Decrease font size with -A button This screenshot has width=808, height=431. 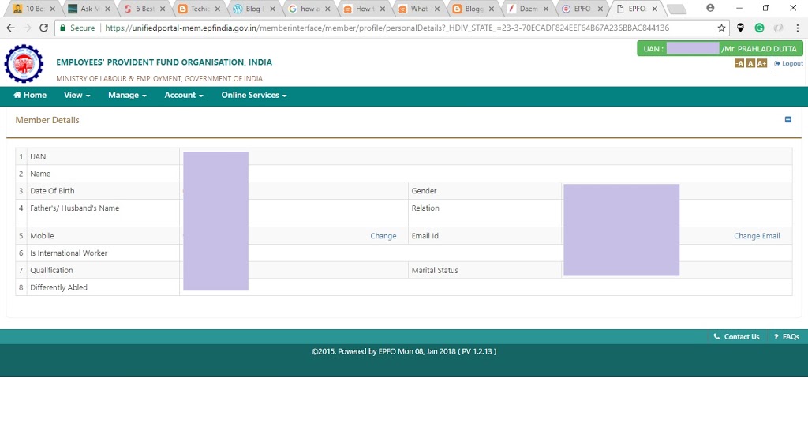[x=739, y=63]
